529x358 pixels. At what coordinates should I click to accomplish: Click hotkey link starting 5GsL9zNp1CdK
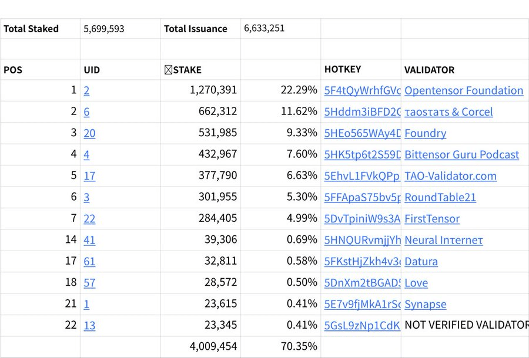(x=362, y=325)
